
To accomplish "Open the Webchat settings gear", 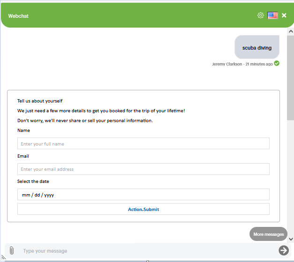I will [x=260, y=15].
